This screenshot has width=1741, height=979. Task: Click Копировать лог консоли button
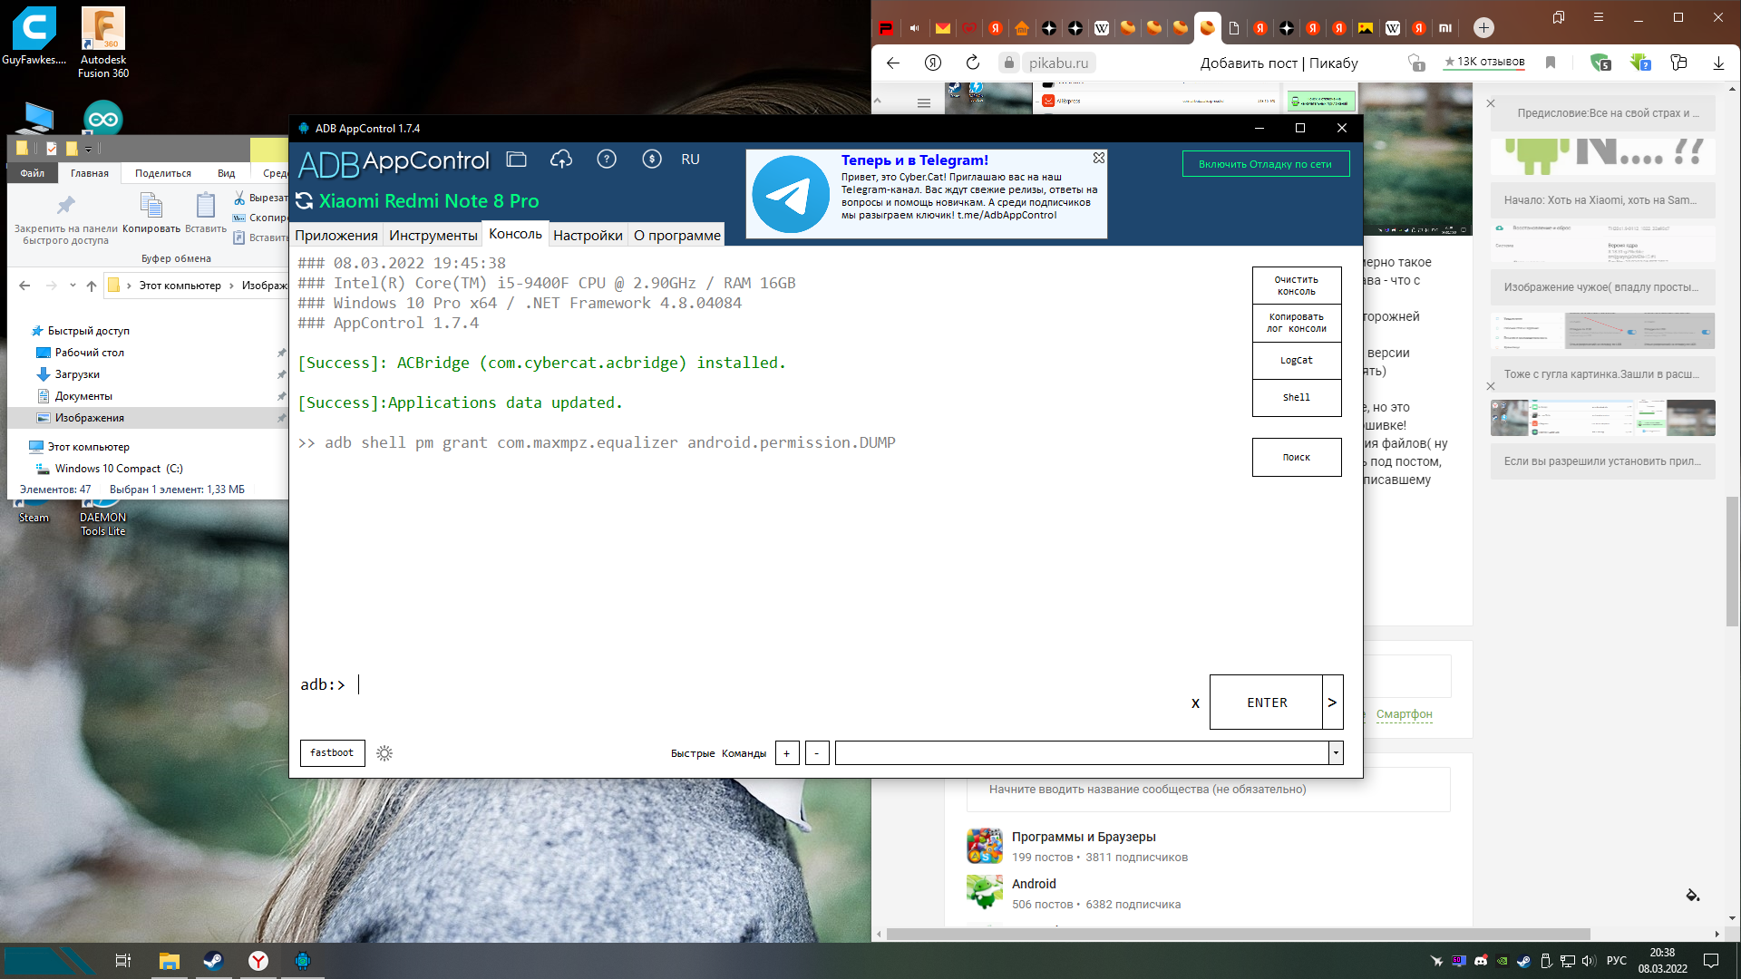tap(1296, 323)
